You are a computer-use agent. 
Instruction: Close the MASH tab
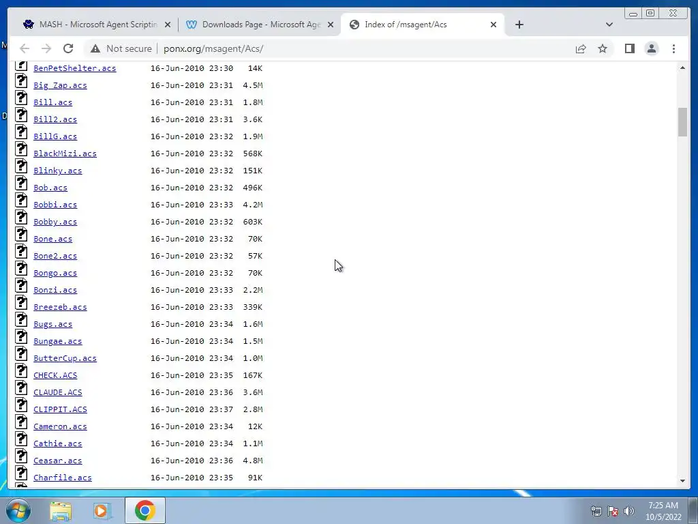168,25
